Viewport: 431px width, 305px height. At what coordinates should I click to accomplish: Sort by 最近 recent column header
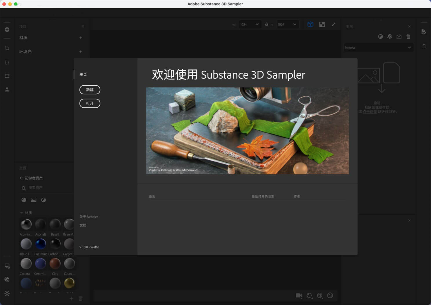click(x=152, y=196)
